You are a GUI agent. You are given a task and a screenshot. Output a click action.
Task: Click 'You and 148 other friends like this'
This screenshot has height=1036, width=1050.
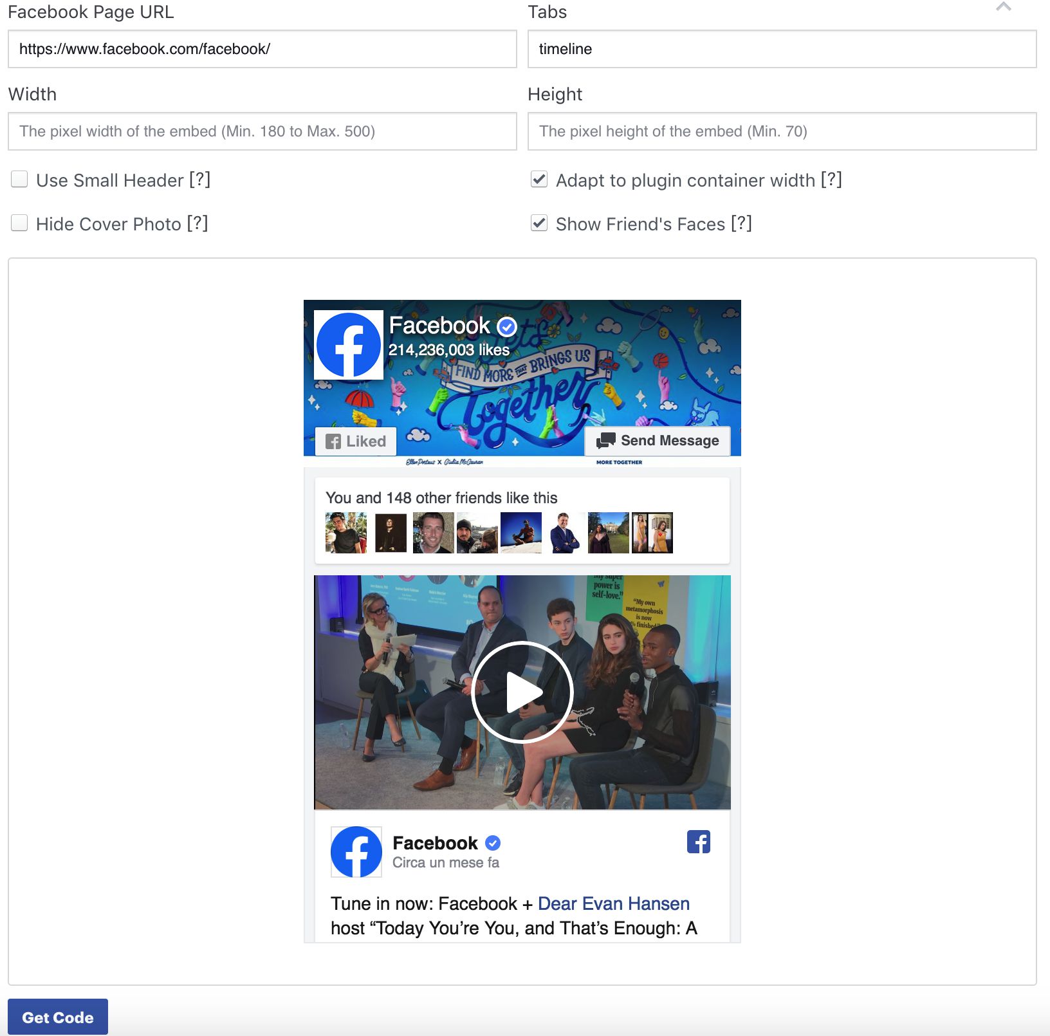click(441, 498)
